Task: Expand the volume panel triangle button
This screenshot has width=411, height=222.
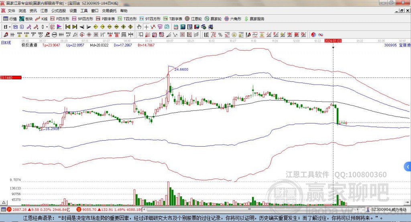Action: click(4, 202)
